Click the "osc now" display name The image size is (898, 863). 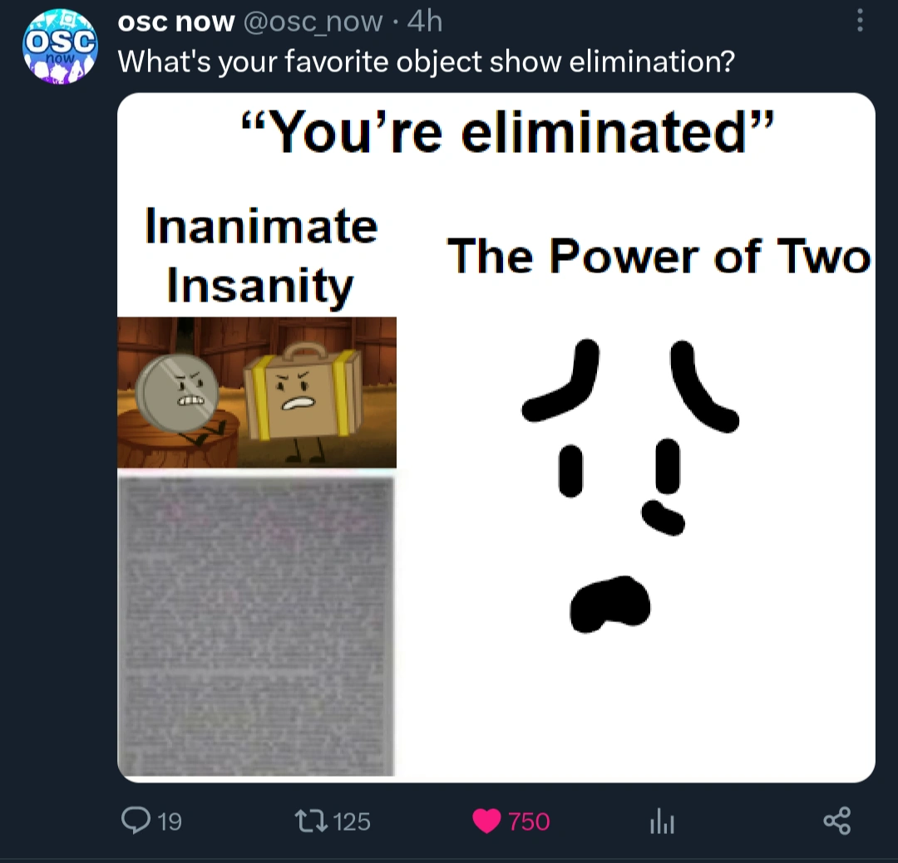[x=176, y=22]
